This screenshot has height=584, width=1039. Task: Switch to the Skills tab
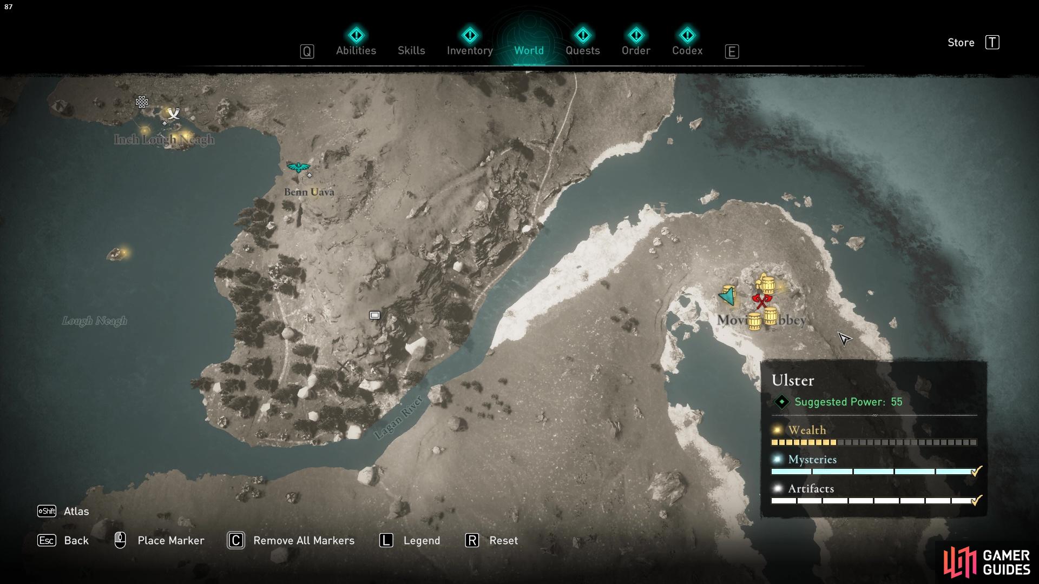tap(411, 50)
